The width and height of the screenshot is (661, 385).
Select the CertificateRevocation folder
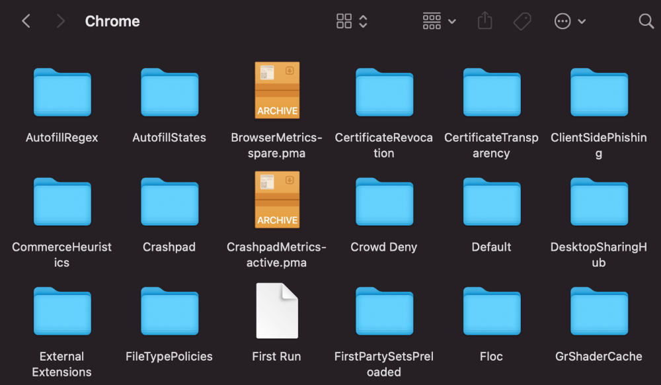point(384,93)
